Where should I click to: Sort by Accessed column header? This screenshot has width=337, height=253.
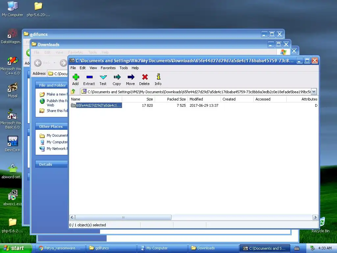(x=270, y=99)
